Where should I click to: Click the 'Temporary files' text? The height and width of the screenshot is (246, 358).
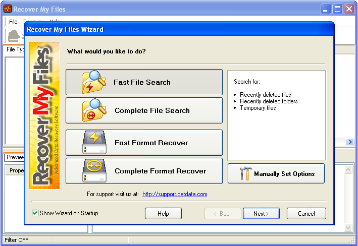click(x=258, y=108)
